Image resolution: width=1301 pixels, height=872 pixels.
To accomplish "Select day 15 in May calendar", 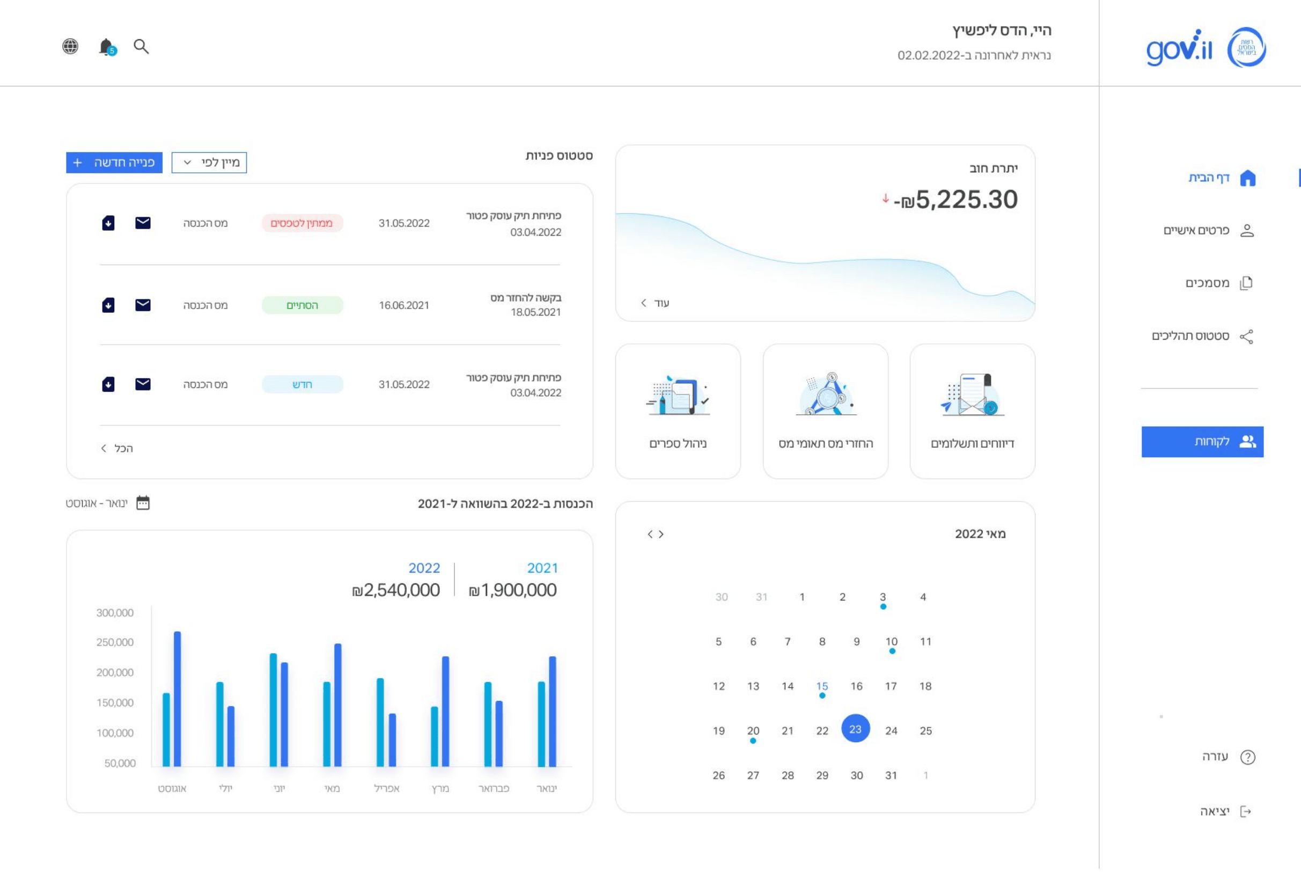I will click(x=822, y=687).
